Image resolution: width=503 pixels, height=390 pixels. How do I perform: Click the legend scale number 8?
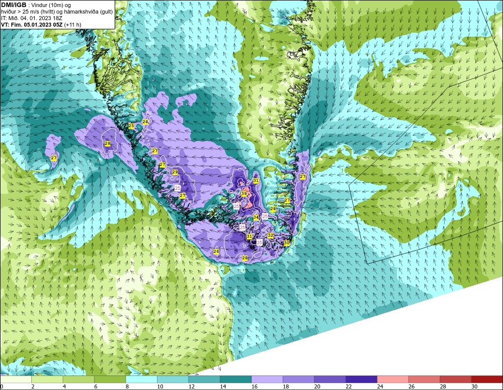pyautogui.click(x=127, y=386)
